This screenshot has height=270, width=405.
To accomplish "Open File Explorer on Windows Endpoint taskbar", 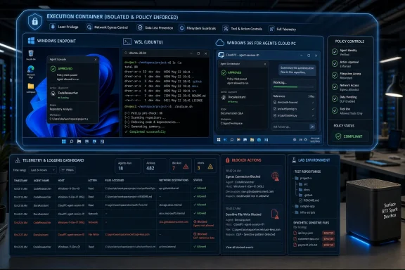I will 79,141.
